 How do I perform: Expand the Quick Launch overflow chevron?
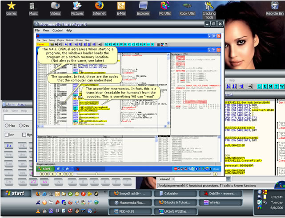[x=105, y=191]
